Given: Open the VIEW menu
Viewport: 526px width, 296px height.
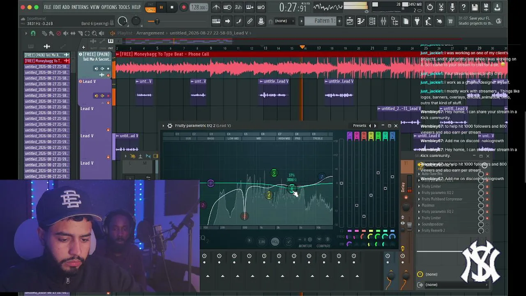Looking at the screenshot, I should [95, 7].
